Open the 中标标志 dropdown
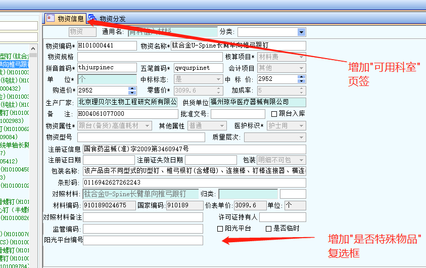The width and height of the screenshot is (426, 268). [x=219, y=79]
